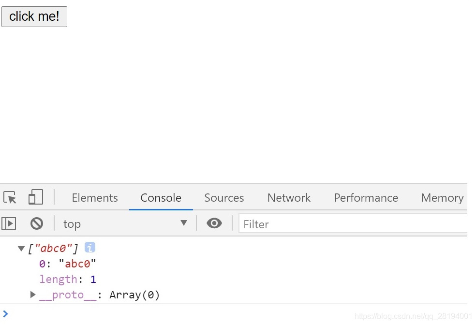Activate the inspect element picker icon
The image size is (476, 325).
coord(10,197)
